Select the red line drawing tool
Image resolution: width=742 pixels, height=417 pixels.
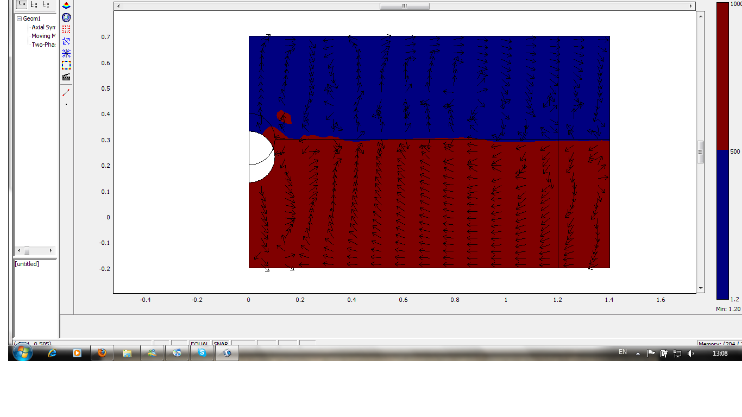click(x=66, y=92)
